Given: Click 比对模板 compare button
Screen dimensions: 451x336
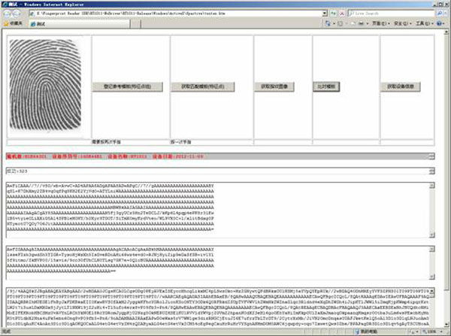Looking at the screenshot, I should point(326,86).
